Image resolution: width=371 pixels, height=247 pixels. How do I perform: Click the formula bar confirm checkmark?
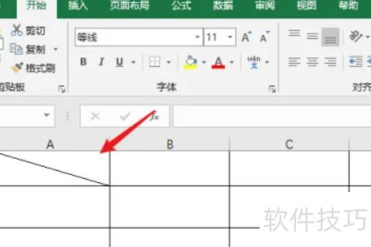(x=124, y=116)
